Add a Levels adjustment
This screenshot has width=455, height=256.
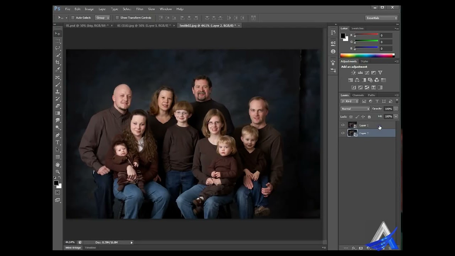coord(360,73)
